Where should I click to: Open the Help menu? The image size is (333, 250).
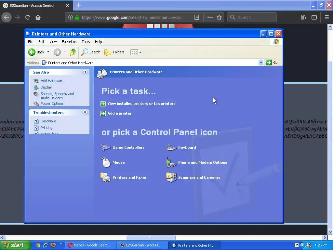point(98,42)
